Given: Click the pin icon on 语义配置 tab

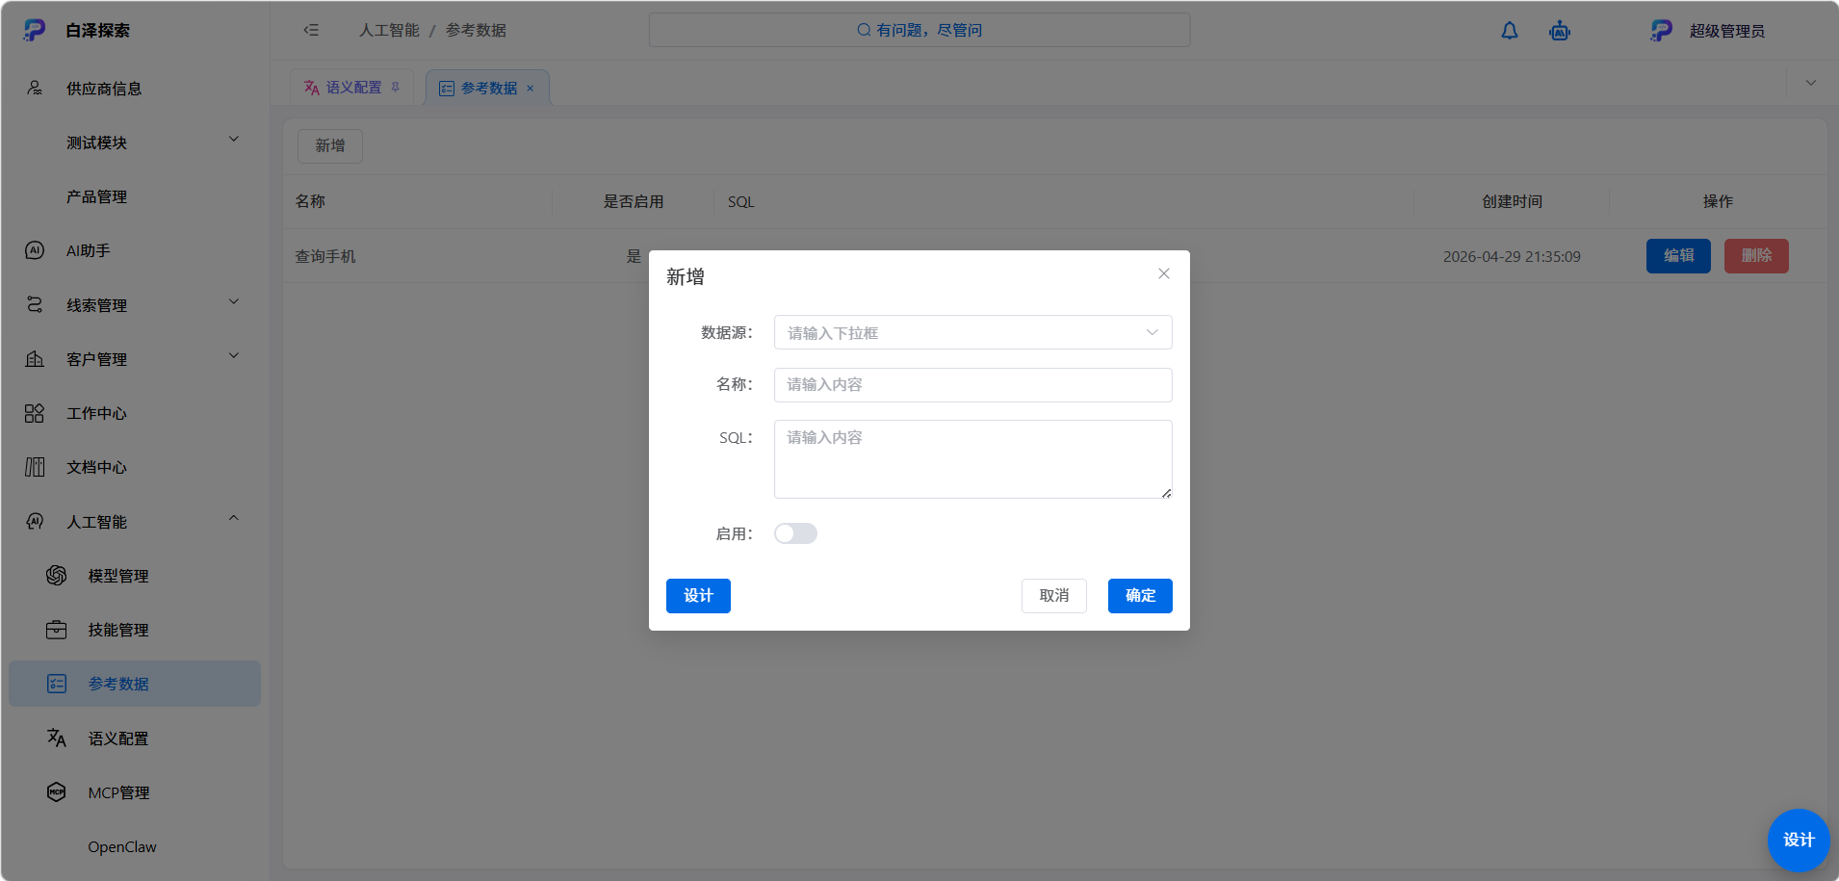Looking at the screenshot, I should tap(395, 87).
